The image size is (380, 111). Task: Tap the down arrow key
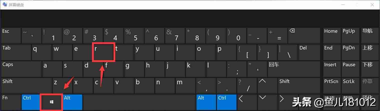tap(267, 102)
